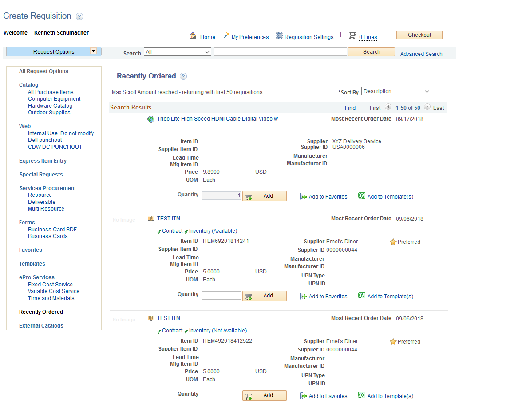
Task: Click catalog book icon of first TEST ITM
Action: [x=151, y=219]
